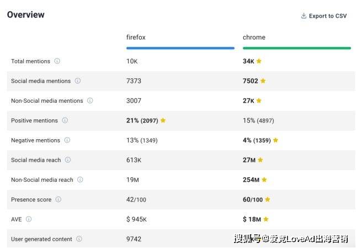Click the Social media reach row label
The image size is (356, 248).
tap(36, 160)
